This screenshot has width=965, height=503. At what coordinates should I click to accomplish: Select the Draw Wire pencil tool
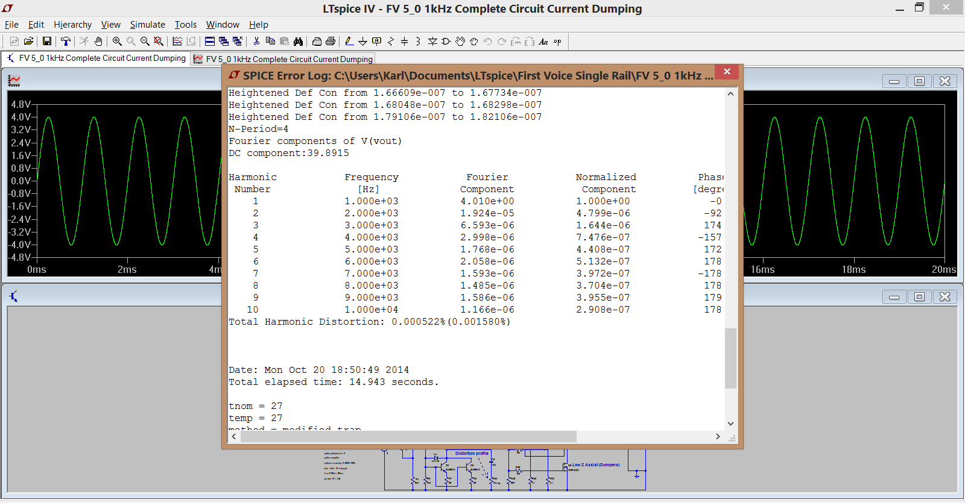[x=349, y=42]
